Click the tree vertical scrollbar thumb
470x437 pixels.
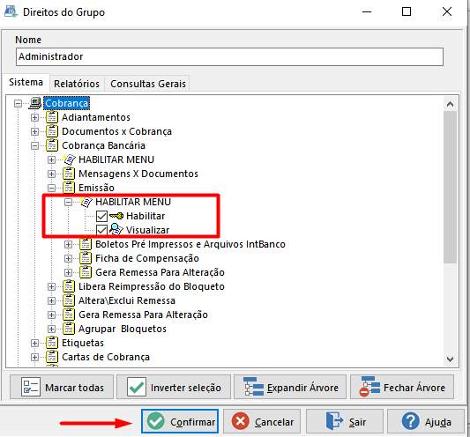coord(450,187)
